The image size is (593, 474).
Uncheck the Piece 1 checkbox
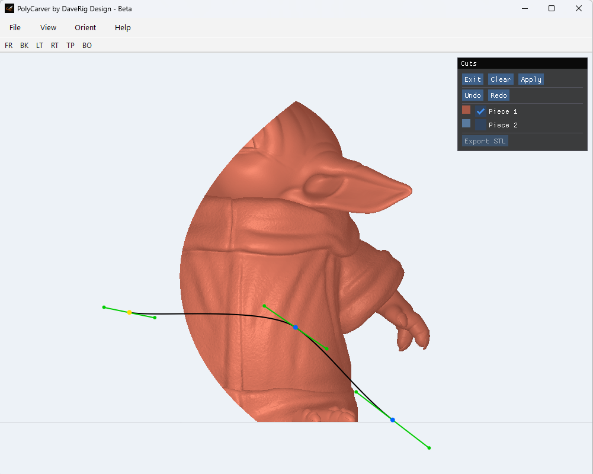[480, 111]
